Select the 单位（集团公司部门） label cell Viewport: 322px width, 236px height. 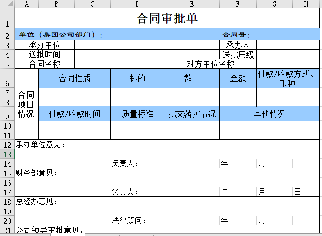(60, 35)
